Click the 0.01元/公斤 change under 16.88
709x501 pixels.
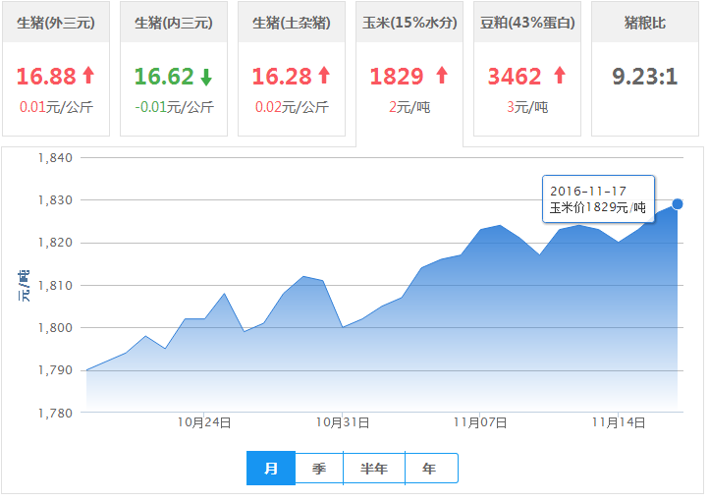click(x=57, y=107)
